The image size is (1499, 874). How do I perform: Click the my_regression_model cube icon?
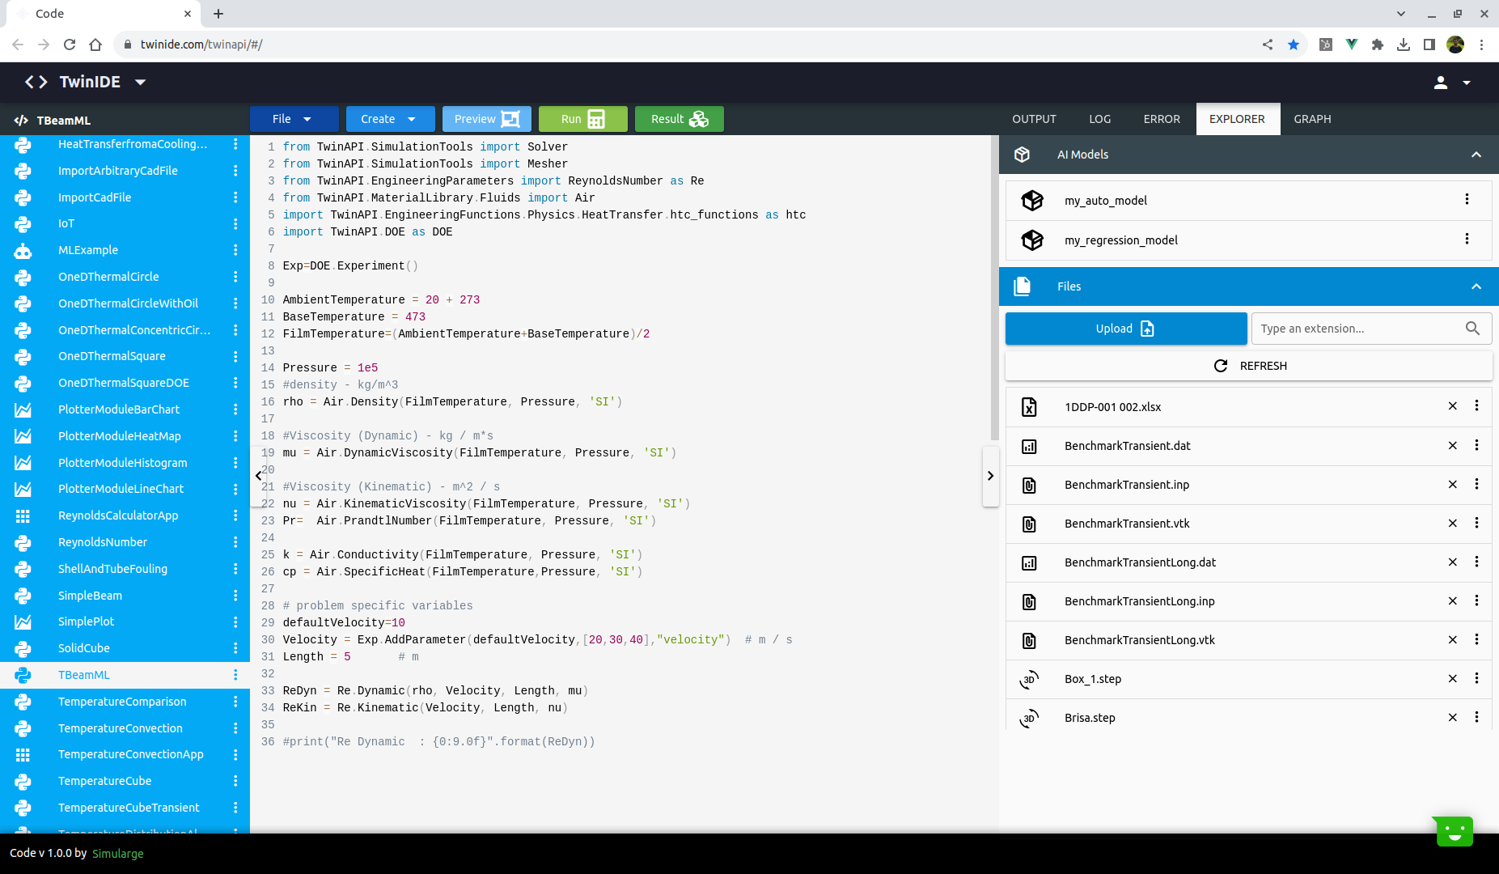(1031, 240)
